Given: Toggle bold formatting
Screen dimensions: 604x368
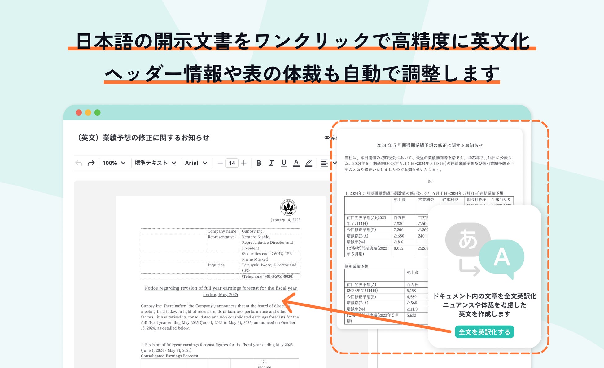Looking at the screenshot, I should click(x=259, y=163).
